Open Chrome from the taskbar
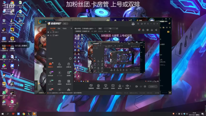 [24, 114]
